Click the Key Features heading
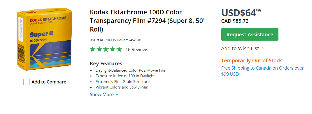The width and height of the screenshot is (312, 114). (x=106, y=64)
